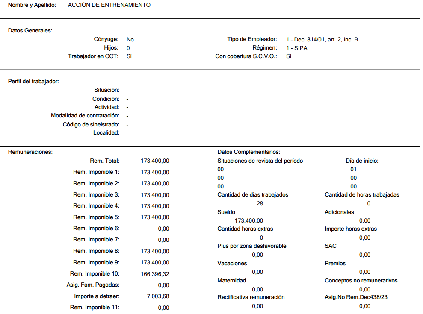Click the Sueldo amount 173.400,00
This screenshot has width=423, height=314.
(x=249, y=220)
